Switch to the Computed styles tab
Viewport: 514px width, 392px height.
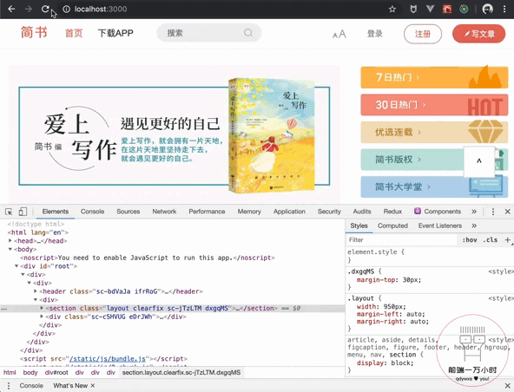(x=392, y=225)
